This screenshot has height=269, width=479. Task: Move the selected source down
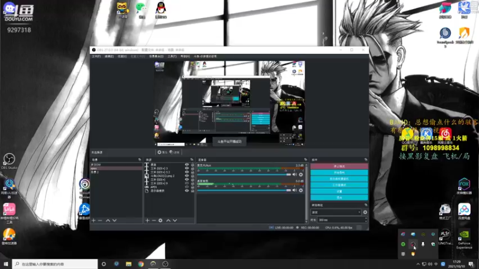tap(175, 220)
